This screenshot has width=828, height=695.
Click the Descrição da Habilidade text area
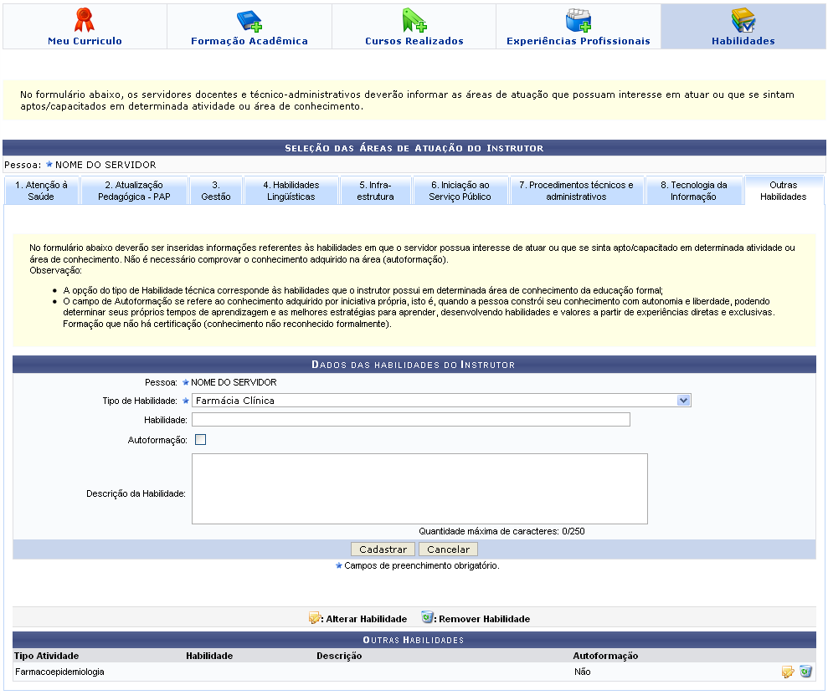click(x=419, y=488)
